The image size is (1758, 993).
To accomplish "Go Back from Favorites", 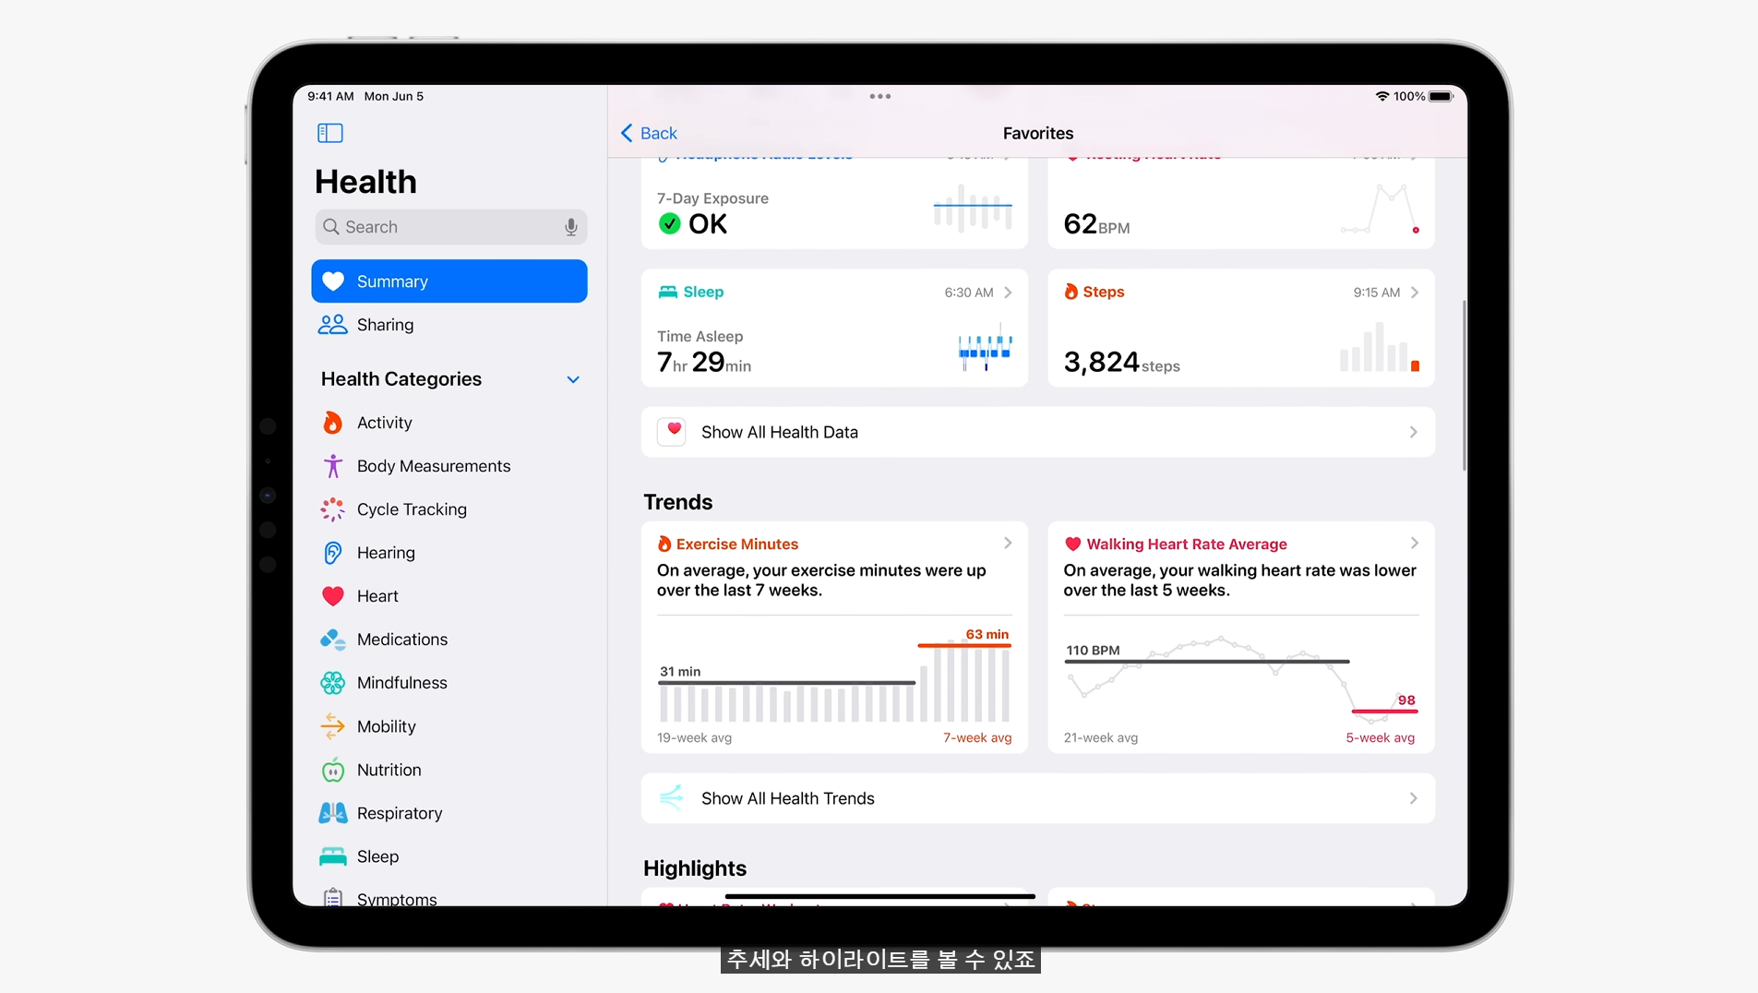I will click(x=650, y=133).
